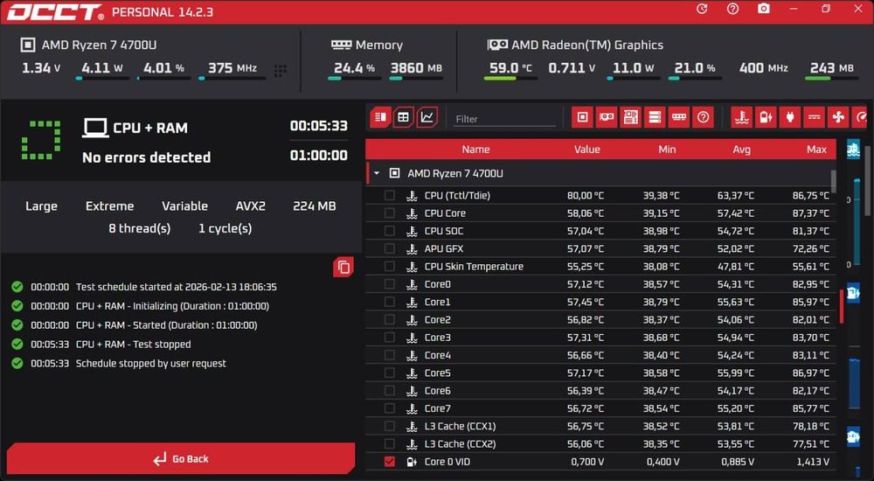This screenshot has width=874, height=481.
Task: Switch to the table view mode icon
Action: pos(403,117)
